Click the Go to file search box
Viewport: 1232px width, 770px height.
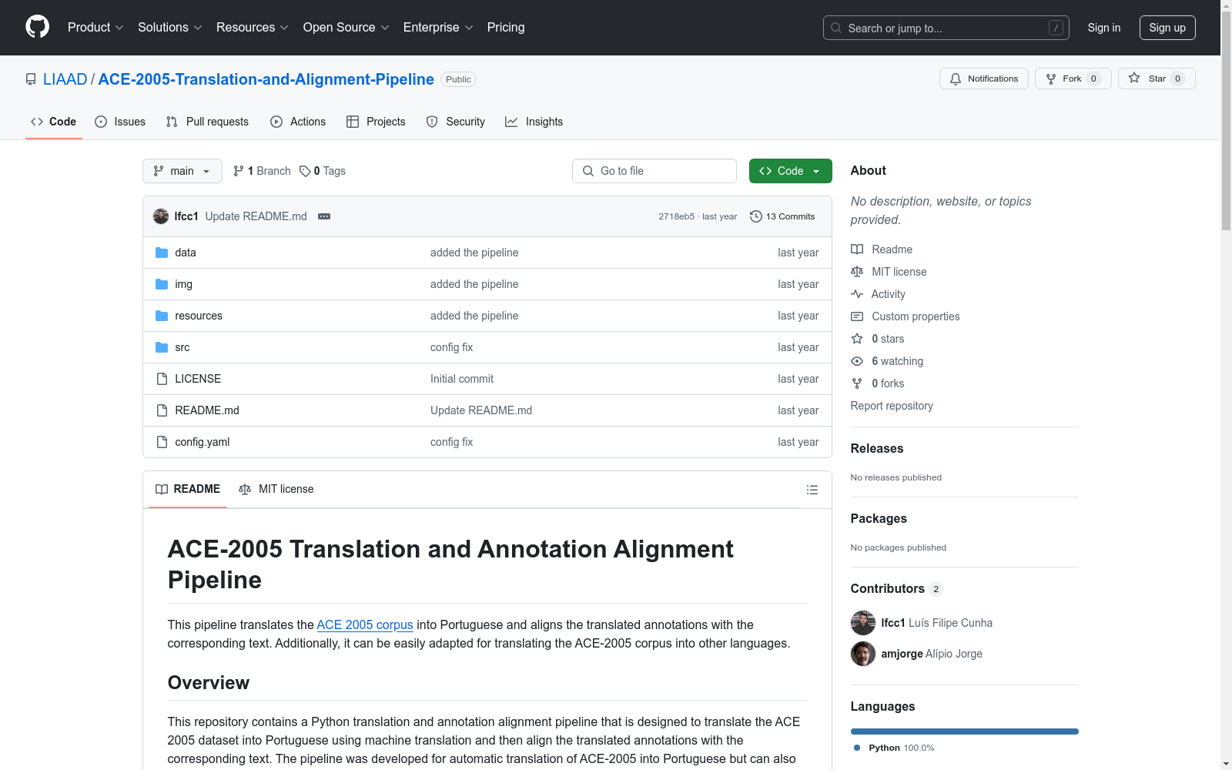point(654,171)
